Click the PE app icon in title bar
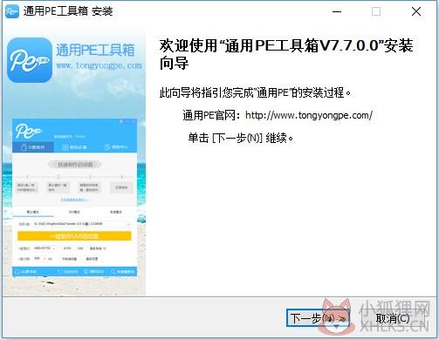439x340 pixels. [12, 11]
